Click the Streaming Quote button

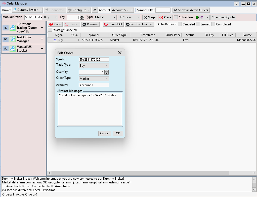pyautogui.click(x=223, y=17)
